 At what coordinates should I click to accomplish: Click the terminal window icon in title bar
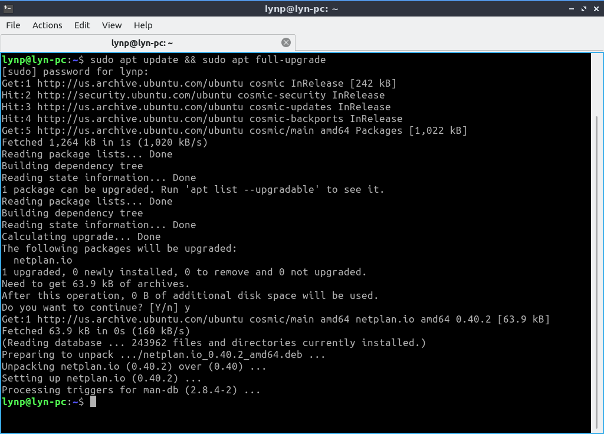pyautogui.click(x=7, y=8)
